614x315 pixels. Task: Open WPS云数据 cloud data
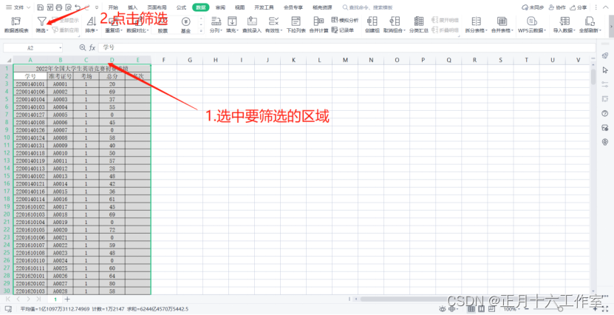(x=532, y=24)
